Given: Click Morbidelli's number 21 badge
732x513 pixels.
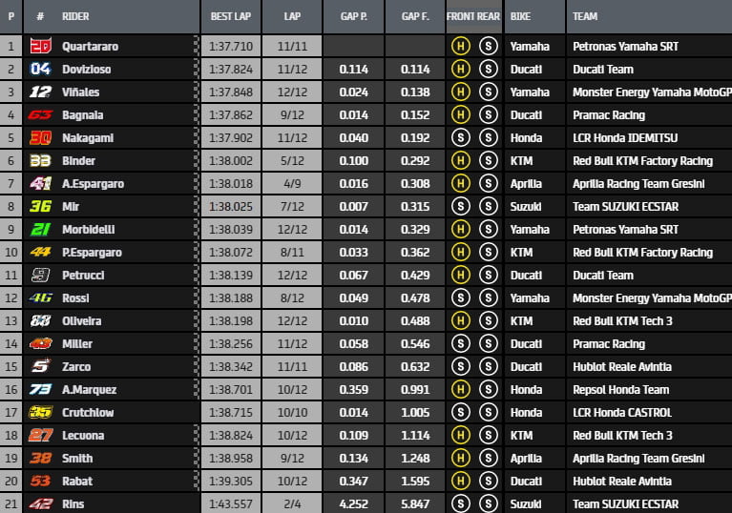Looking at the screenshot, I should (x=40, y=229).
